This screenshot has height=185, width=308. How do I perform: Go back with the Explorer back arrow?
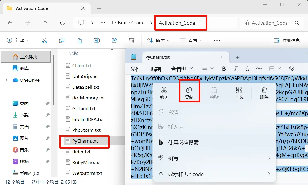tap(10, 23)
